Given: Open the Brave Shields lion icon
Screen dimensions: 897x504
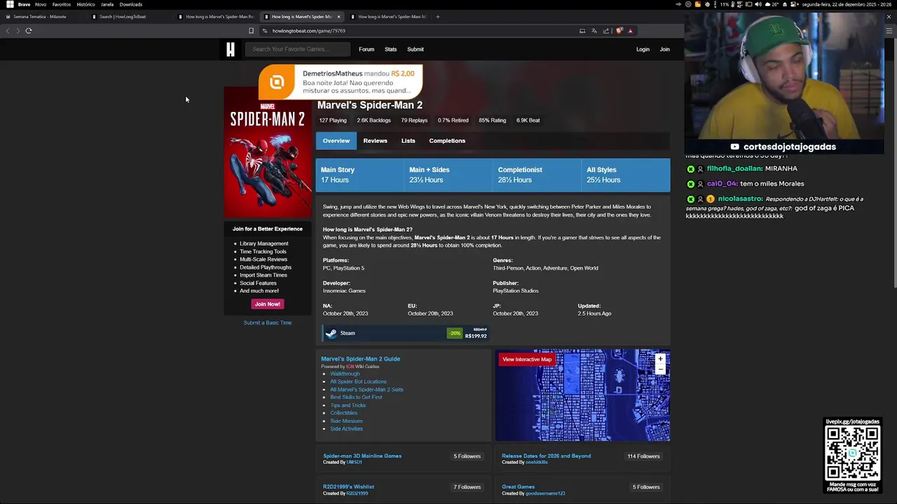Looking at the screenshot, I should point(619,31).
